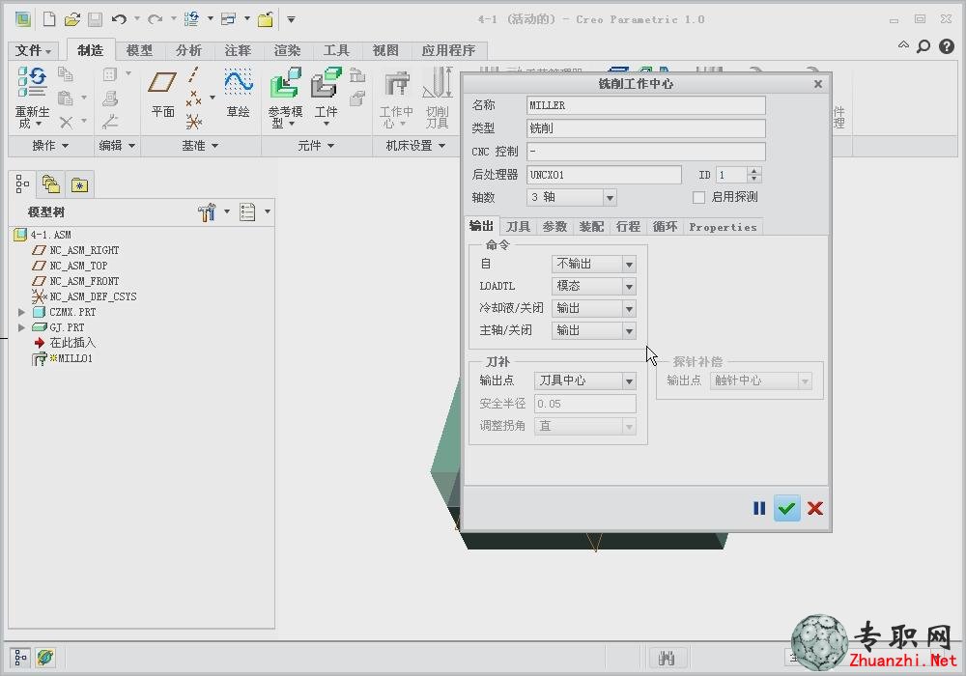Open the help question mark icon

click(x=947, y=46)
